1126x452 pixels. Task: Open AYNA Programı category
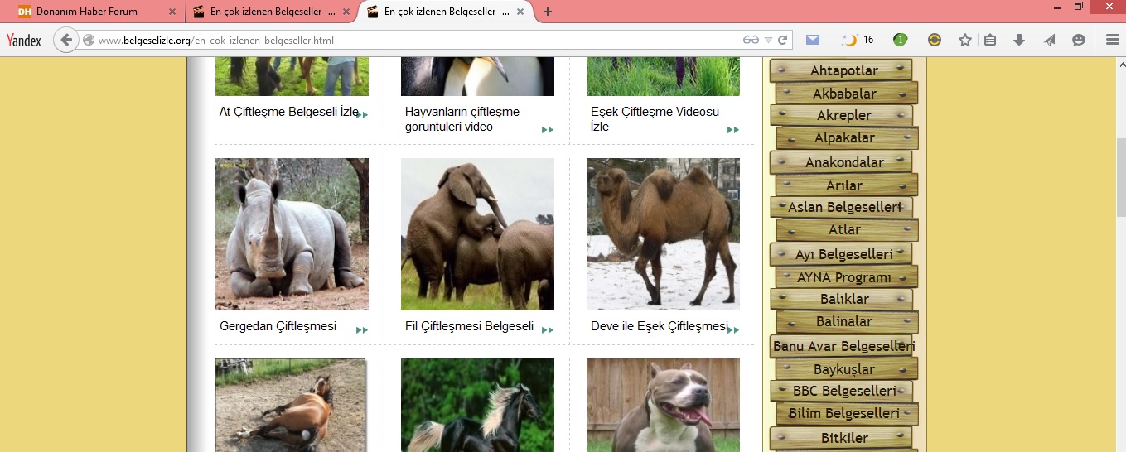pyautogui.click(x=847, y=276)
